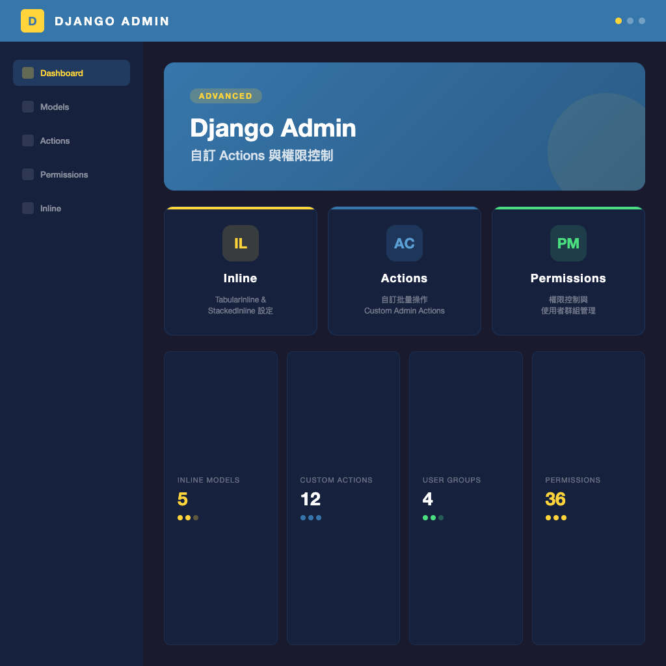
Task: Click the PERMISSIONS stat label
Action: 572,480
